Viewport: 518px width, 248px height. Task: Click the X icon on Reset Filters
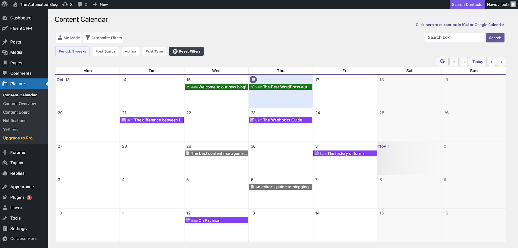[175, 51]
